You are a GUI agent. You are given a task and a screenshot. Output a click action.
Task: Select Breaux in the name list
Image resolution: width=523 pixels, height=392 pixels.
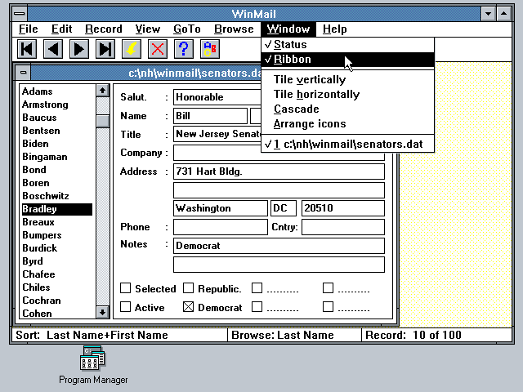[x=56, y=222]
